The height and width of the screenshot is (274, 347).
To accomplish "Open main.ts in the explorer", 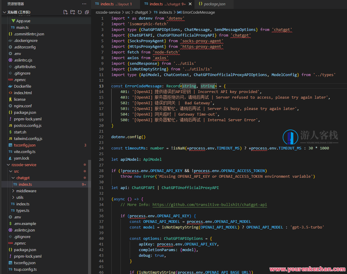I will click(x=22, y=27).
